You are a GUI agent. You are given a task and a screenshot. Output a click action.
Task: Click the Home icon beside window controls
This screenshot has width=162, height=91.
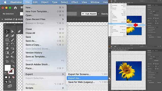click(x=15, y=8)
